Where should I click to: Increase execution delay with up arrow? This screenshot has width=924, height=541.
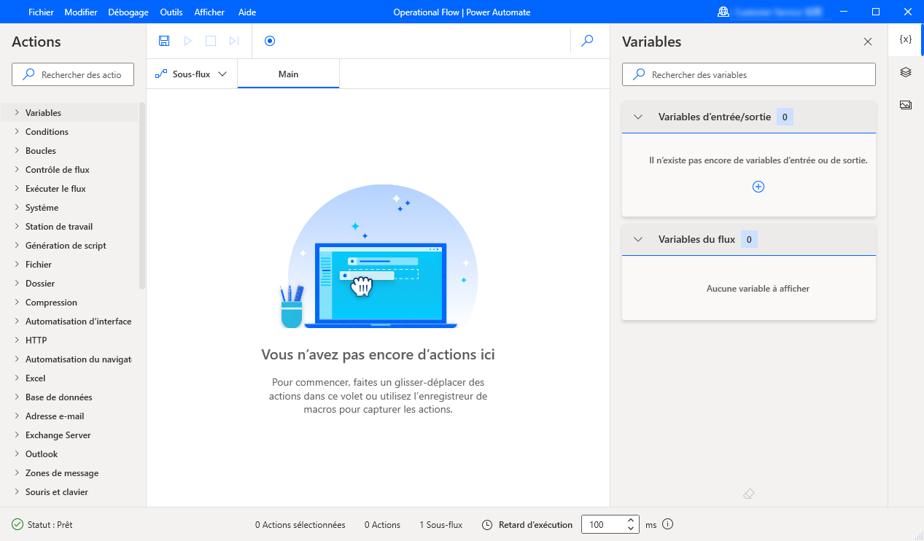pos(631,521)
